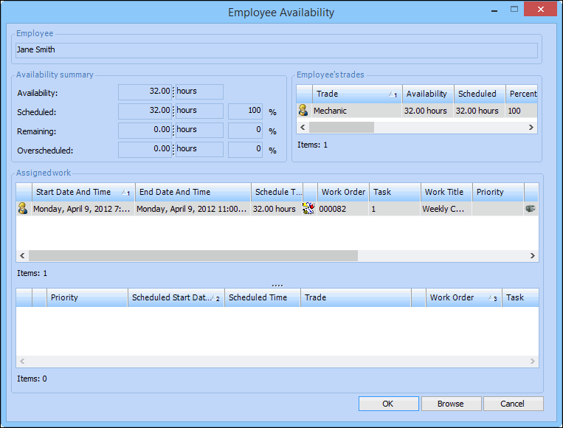Click left arrow of trades scrollbar

303,127
